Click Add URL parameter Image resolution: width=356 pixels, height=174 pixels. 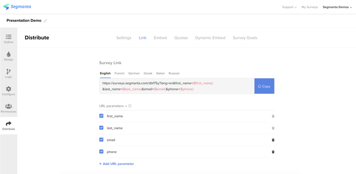click(x=116, y=164)
